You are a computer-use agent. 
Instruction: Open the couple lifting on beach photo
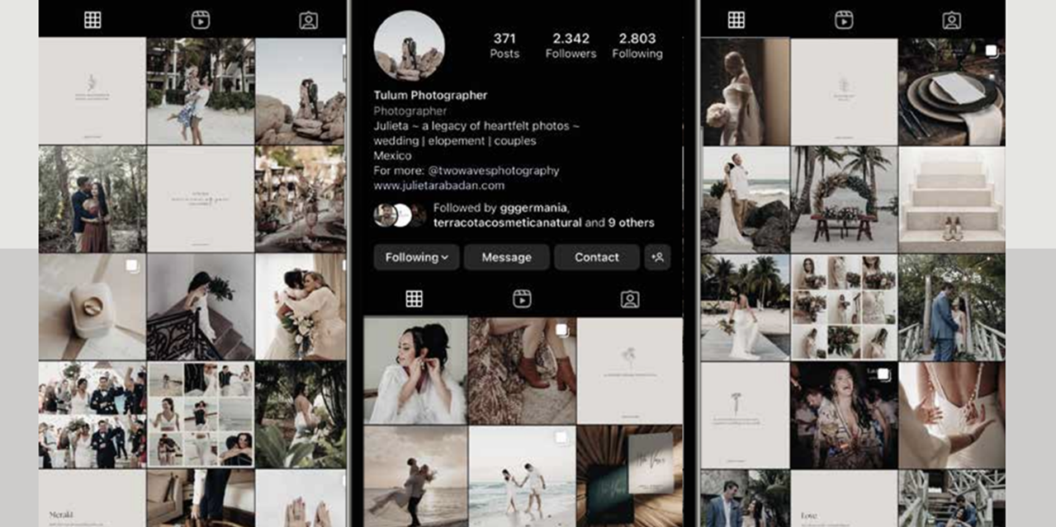pyautogui.click(x=415, y=477)
